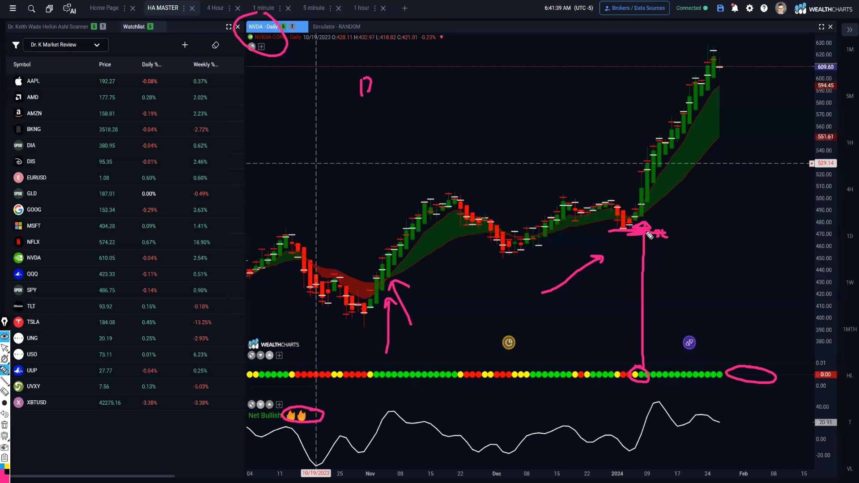Image resolution: width=859 pixels, height=483 pixels.
Task: Open the settings gear
Action: point(749,8)
